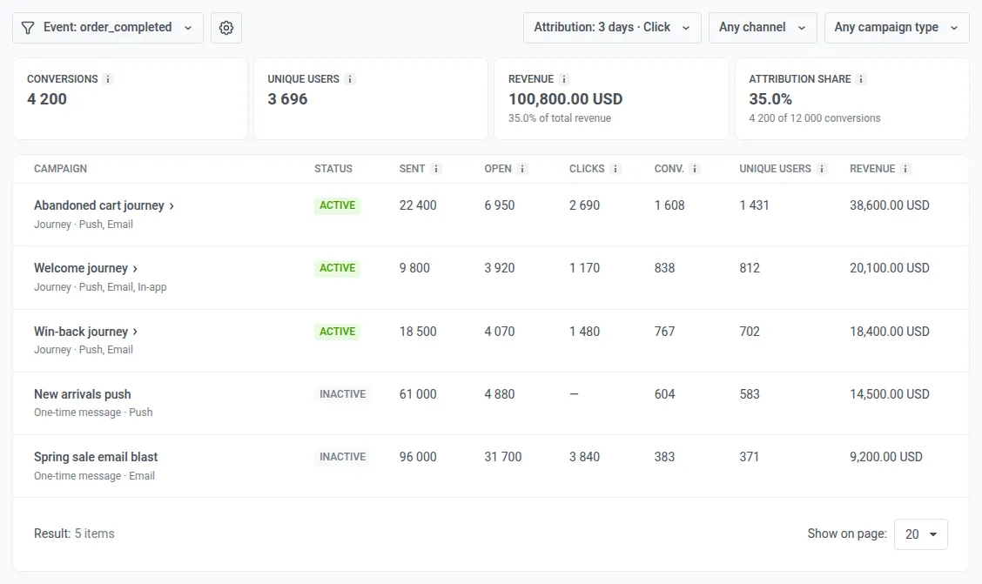
Task: Open Abandoned cart journey campaign
Action: [x=99, y=205]
